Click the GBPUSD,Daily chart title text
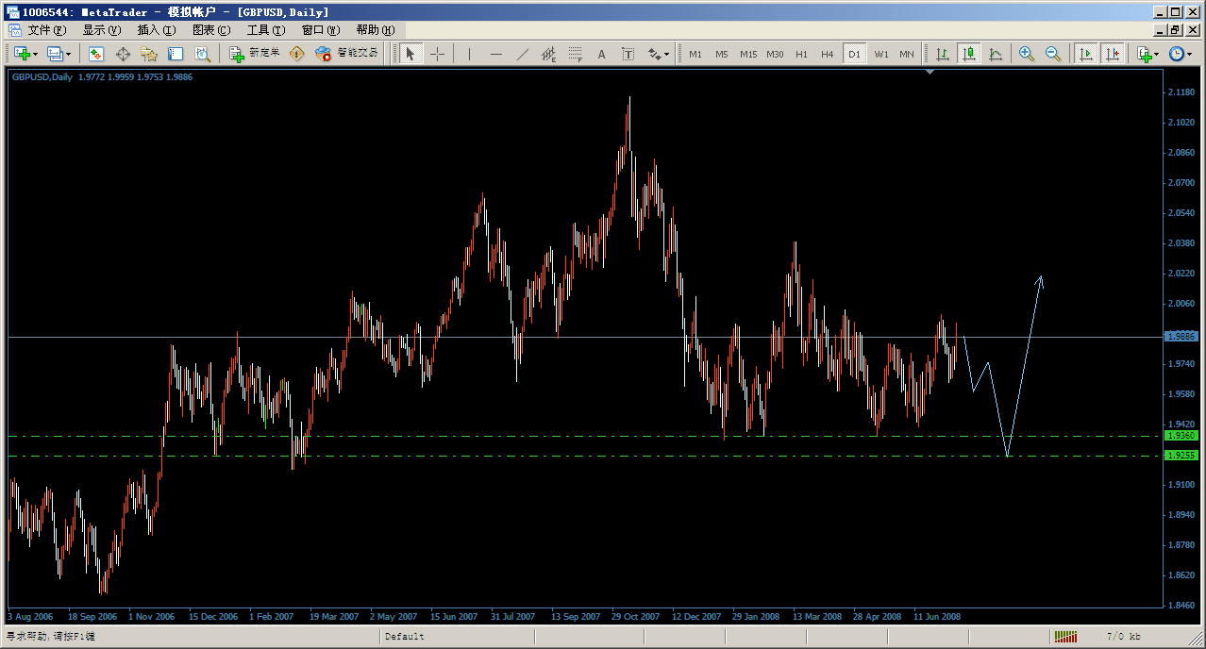This screenshot has height=649, width=1206. click(x=42, y=77)
